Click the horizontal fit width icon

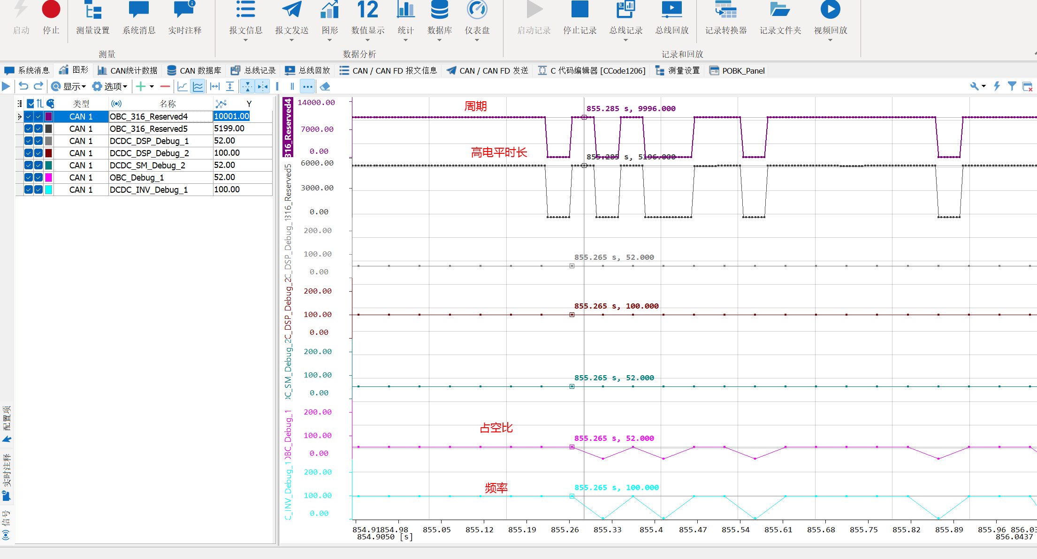(215, 86)
